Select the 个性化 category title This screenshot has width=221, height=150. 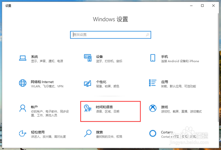[101, 82]
